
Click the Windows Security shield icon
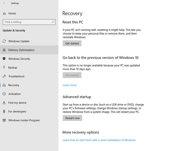pos(4,59)
